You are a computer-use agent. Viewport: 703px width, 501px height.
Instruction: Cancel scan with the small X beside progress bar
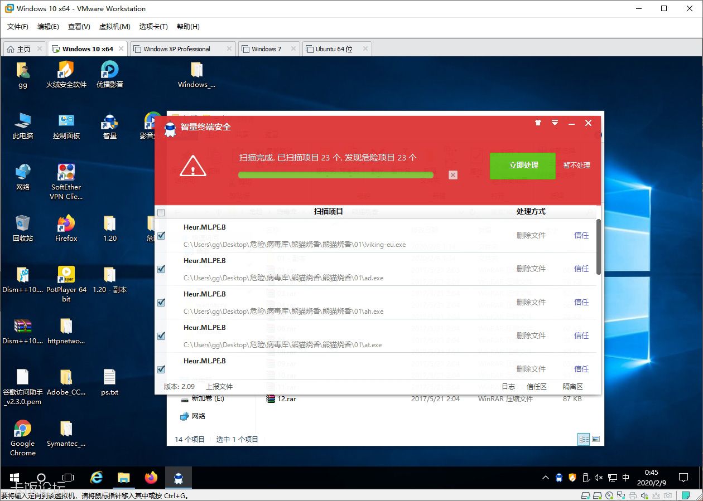[x=453, y=175]
